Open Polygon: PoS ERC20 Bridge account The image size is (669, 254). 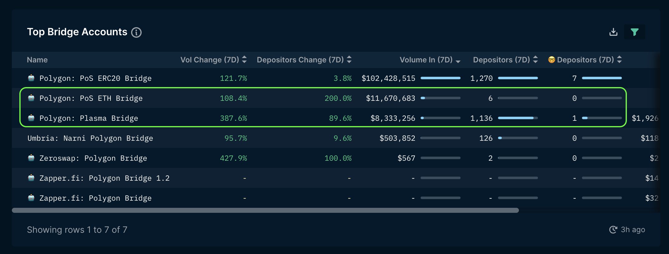coord(95,78)
